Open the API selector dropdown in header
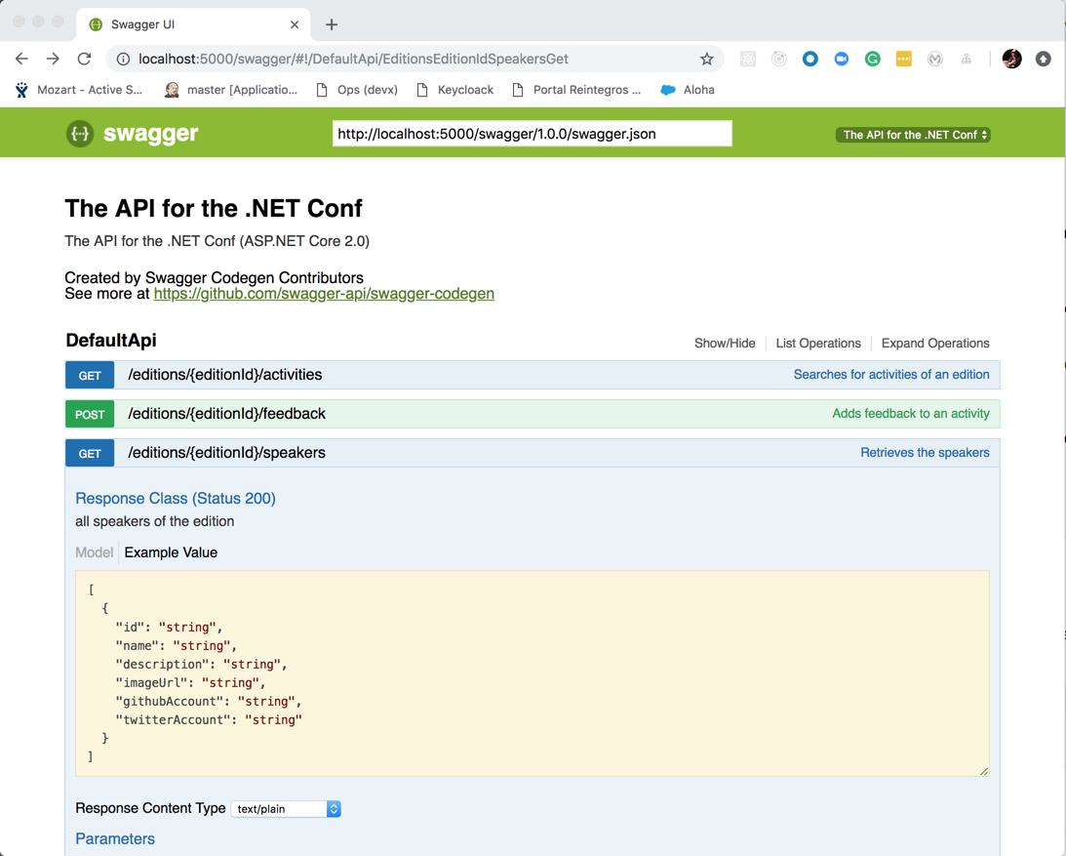 point(913,135)
